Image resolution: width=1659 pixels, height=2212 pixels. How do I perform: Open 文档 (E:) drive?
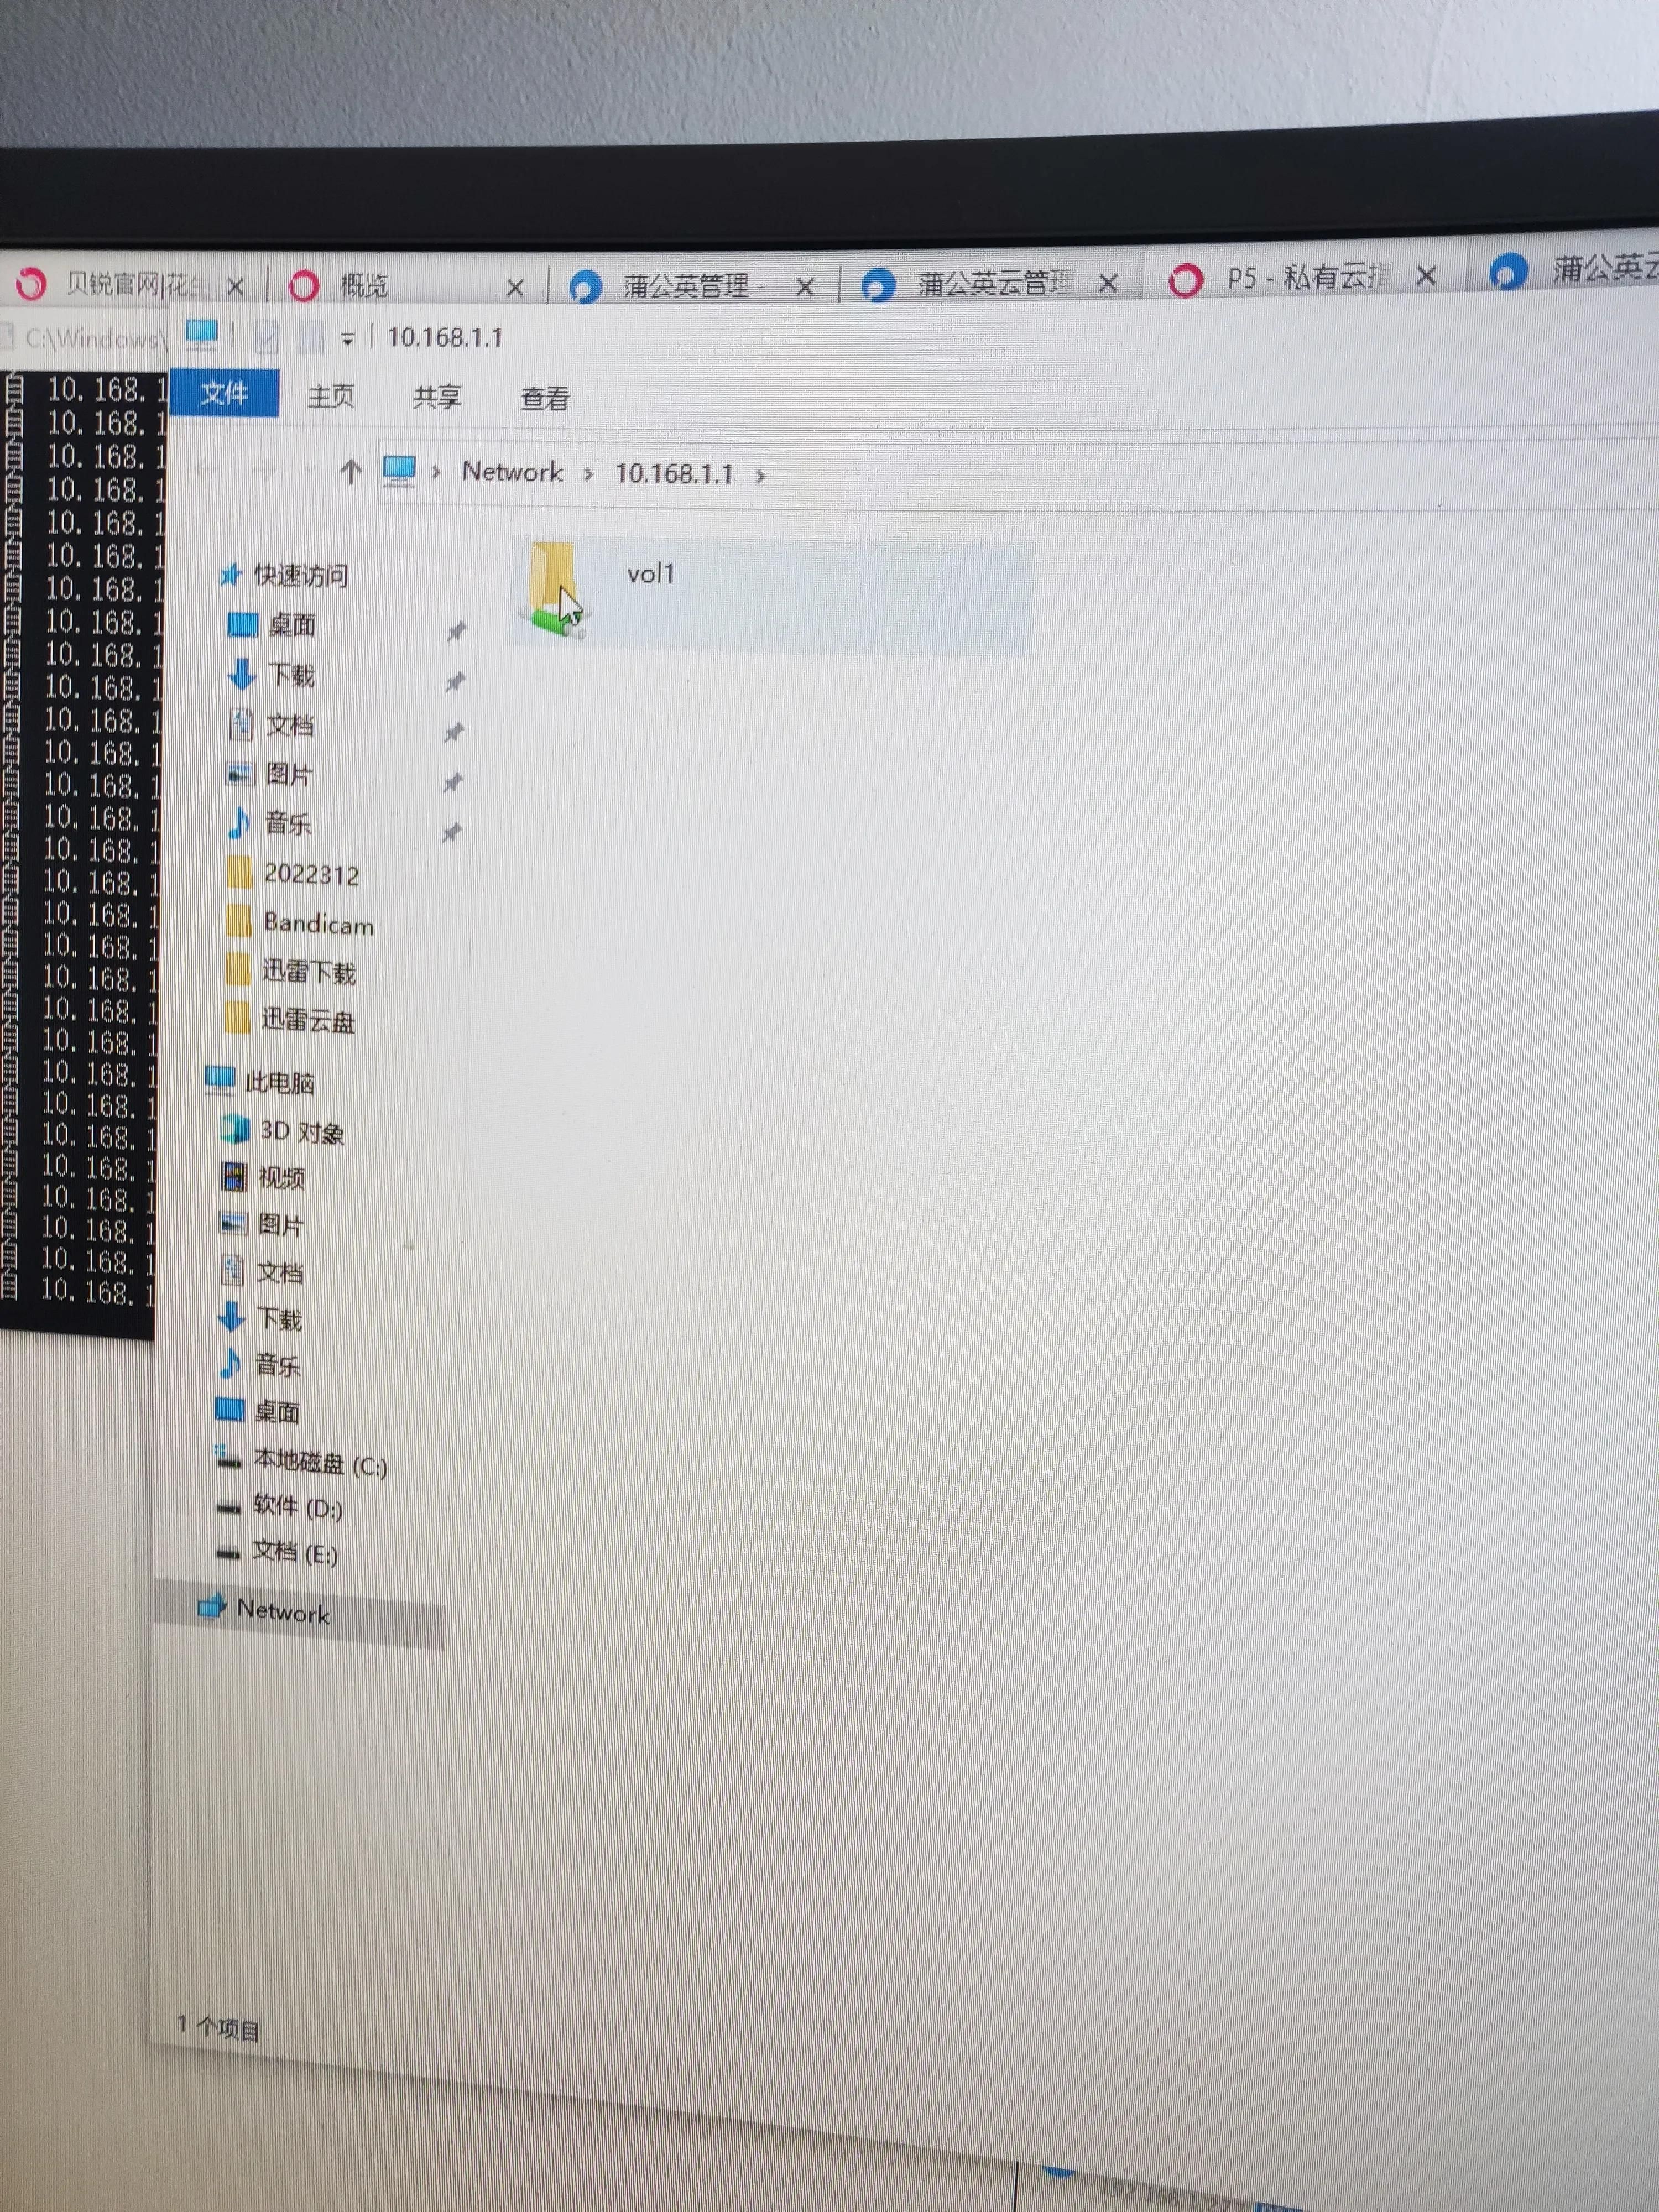click(294, 1553)
